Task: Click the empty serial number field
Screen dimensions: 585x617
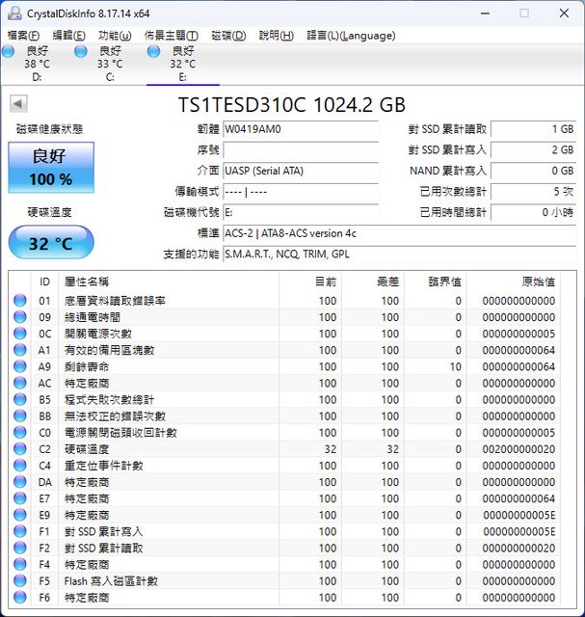Action: (301, 150)
